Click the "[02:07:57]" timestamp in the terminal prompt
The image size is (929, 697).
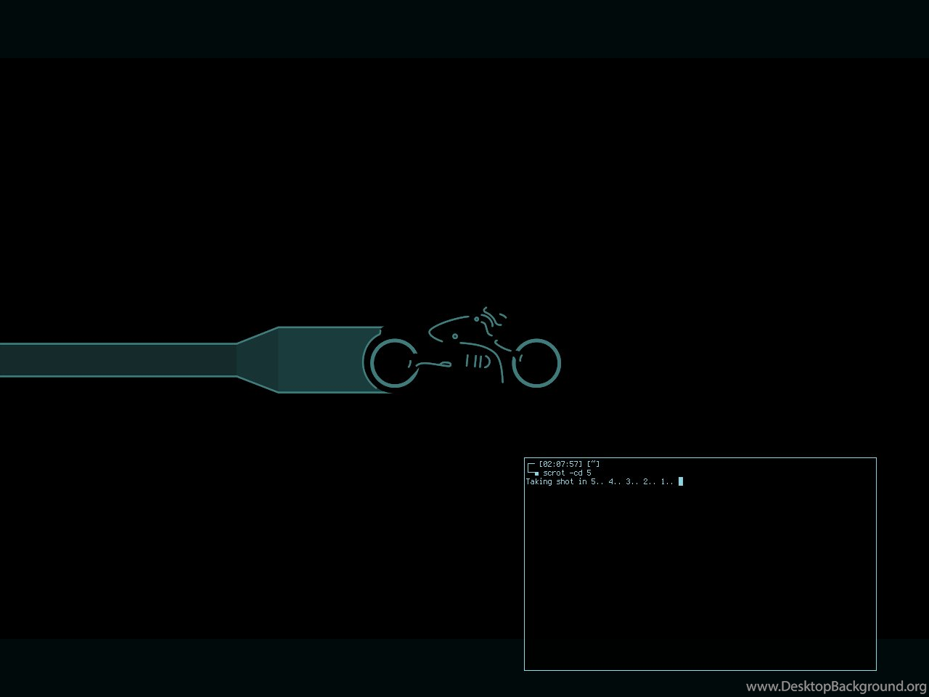(x=560, y=464)
